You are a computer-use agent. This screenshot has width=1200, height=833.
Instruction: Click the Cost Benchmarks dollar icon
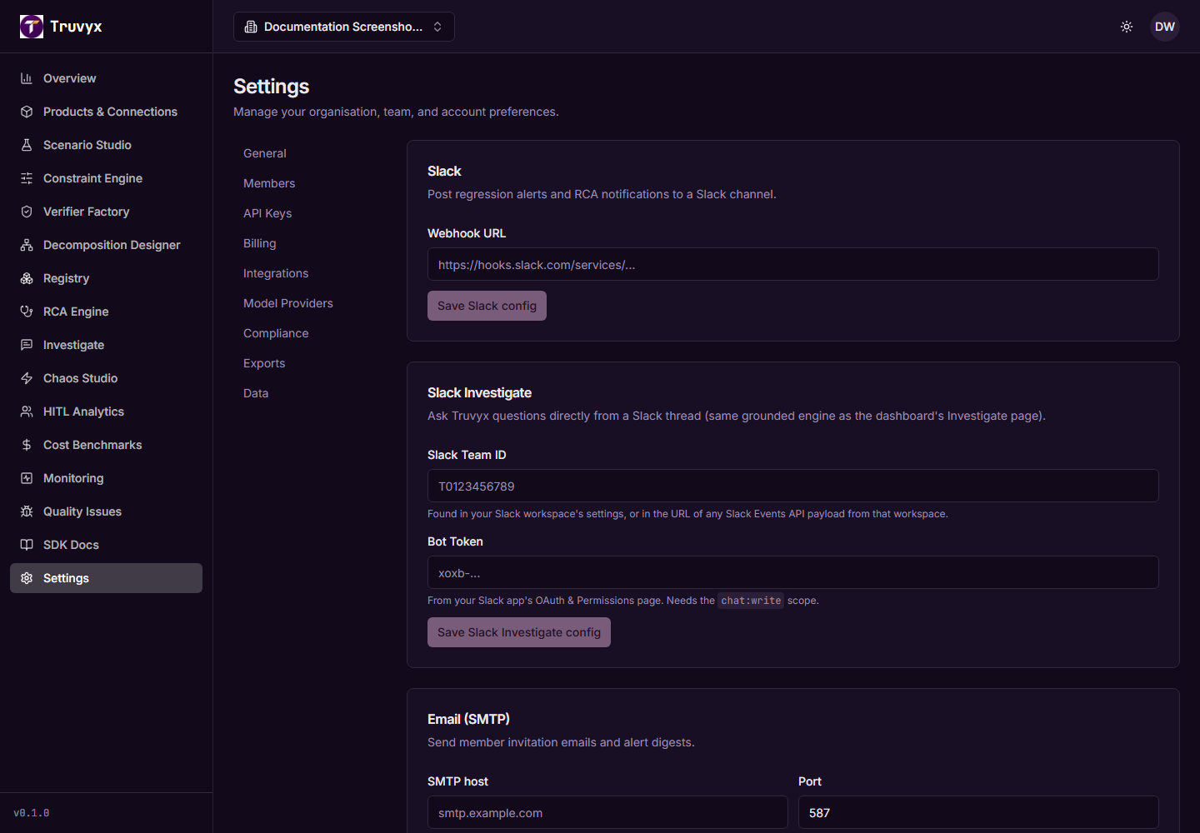(x=27, y=445)
